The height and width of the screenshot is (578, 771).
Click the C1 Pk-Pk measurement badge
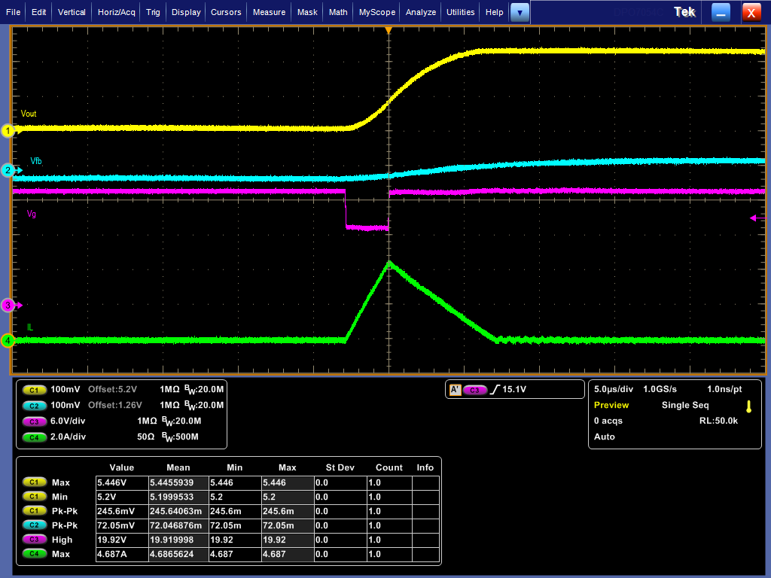click(34, 511)
